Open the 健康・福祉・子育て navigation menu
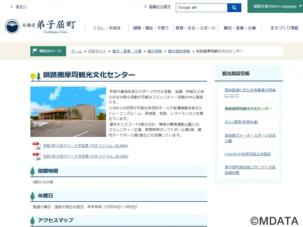 [151, 28]
